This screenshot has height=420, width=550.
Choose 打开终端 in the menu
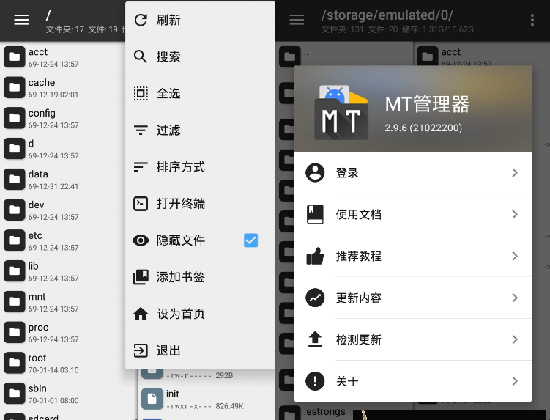pyautogui.click(x=200, y=204)
